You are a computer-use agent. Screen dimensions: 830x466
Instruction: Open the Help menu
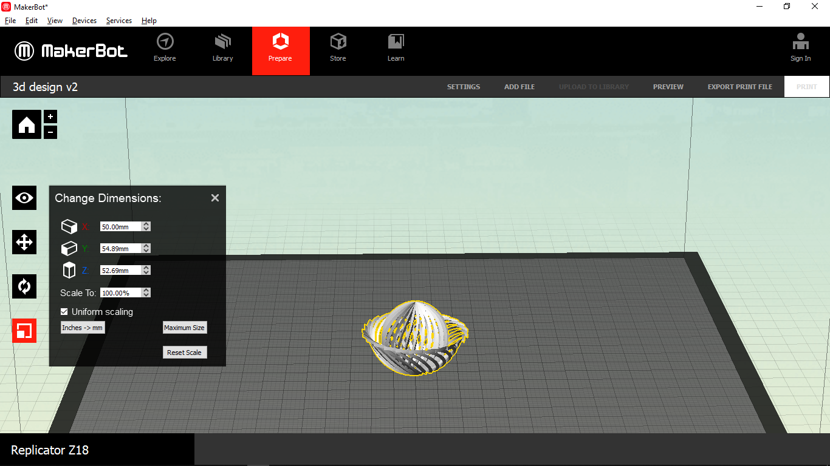click(149, 21)
